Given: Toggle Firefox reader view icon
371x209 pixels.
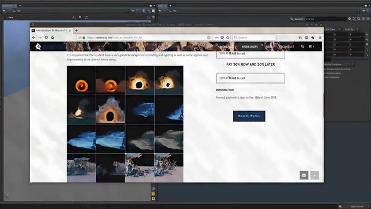Looking at the screenshot, I should coord(209,37).
